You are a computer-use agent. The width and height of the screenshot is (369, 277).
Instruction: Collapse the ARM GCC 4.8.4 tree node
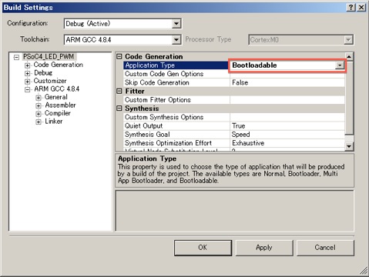coord(27,89)
